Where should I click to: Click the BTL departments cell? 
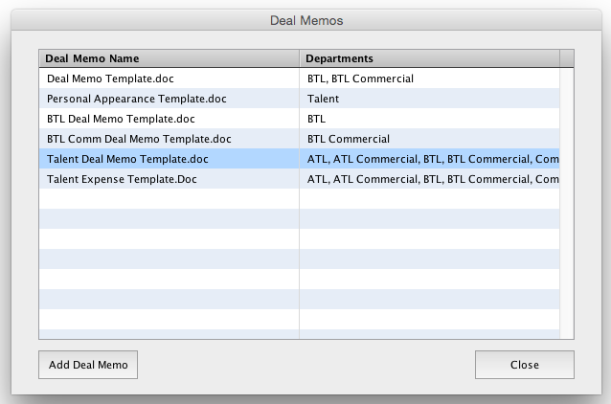tap(429, 119)
